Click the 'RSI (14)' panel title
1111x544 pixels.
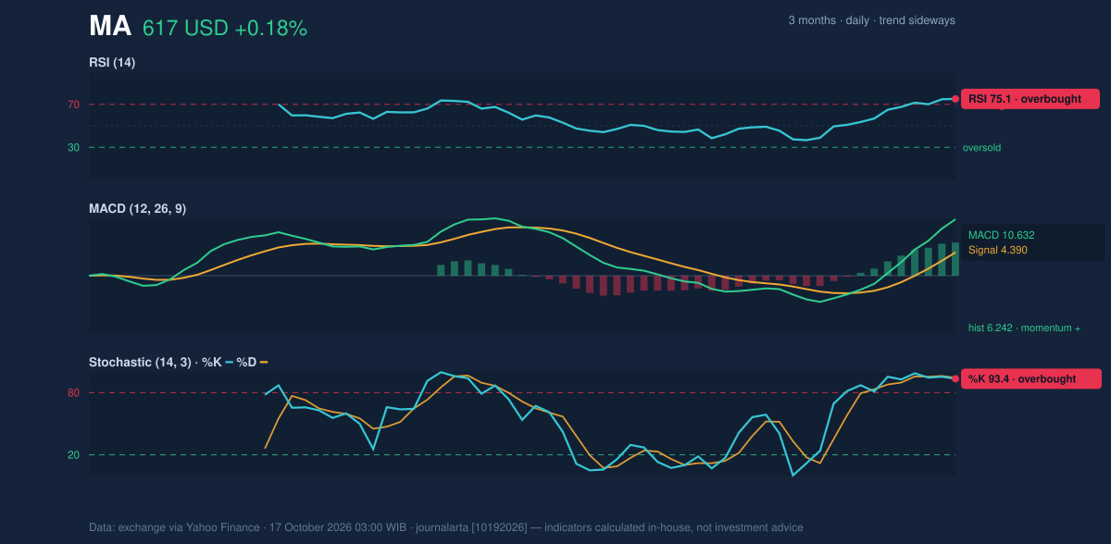pyautogui.click(x=112, y=62)
